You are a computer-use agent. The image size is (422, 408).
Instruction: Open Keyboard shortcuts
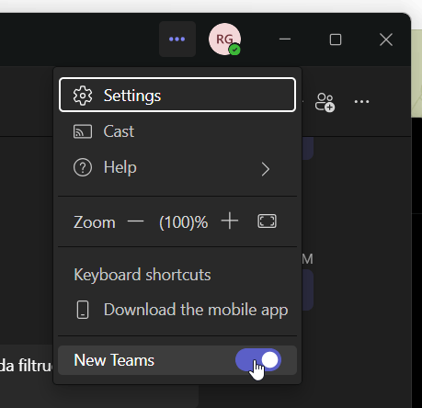click(x=143, y=275)
